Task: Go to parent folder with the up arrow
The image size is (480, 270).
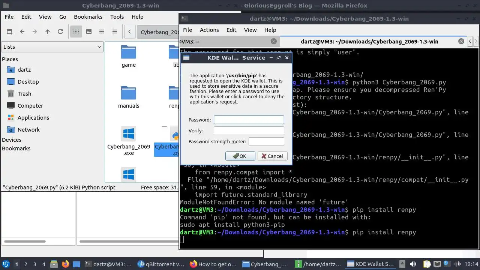Action: point(48,31)
